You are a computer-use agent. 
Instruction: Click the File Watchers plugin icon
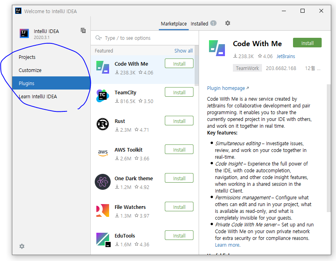(103, 210)
